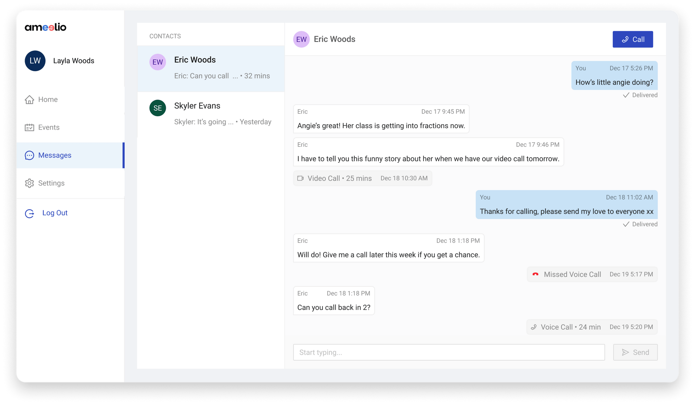This screenshot has width=695, height=405.
Task: Click the Log Out arrow icon
Action: pos(30,213)
